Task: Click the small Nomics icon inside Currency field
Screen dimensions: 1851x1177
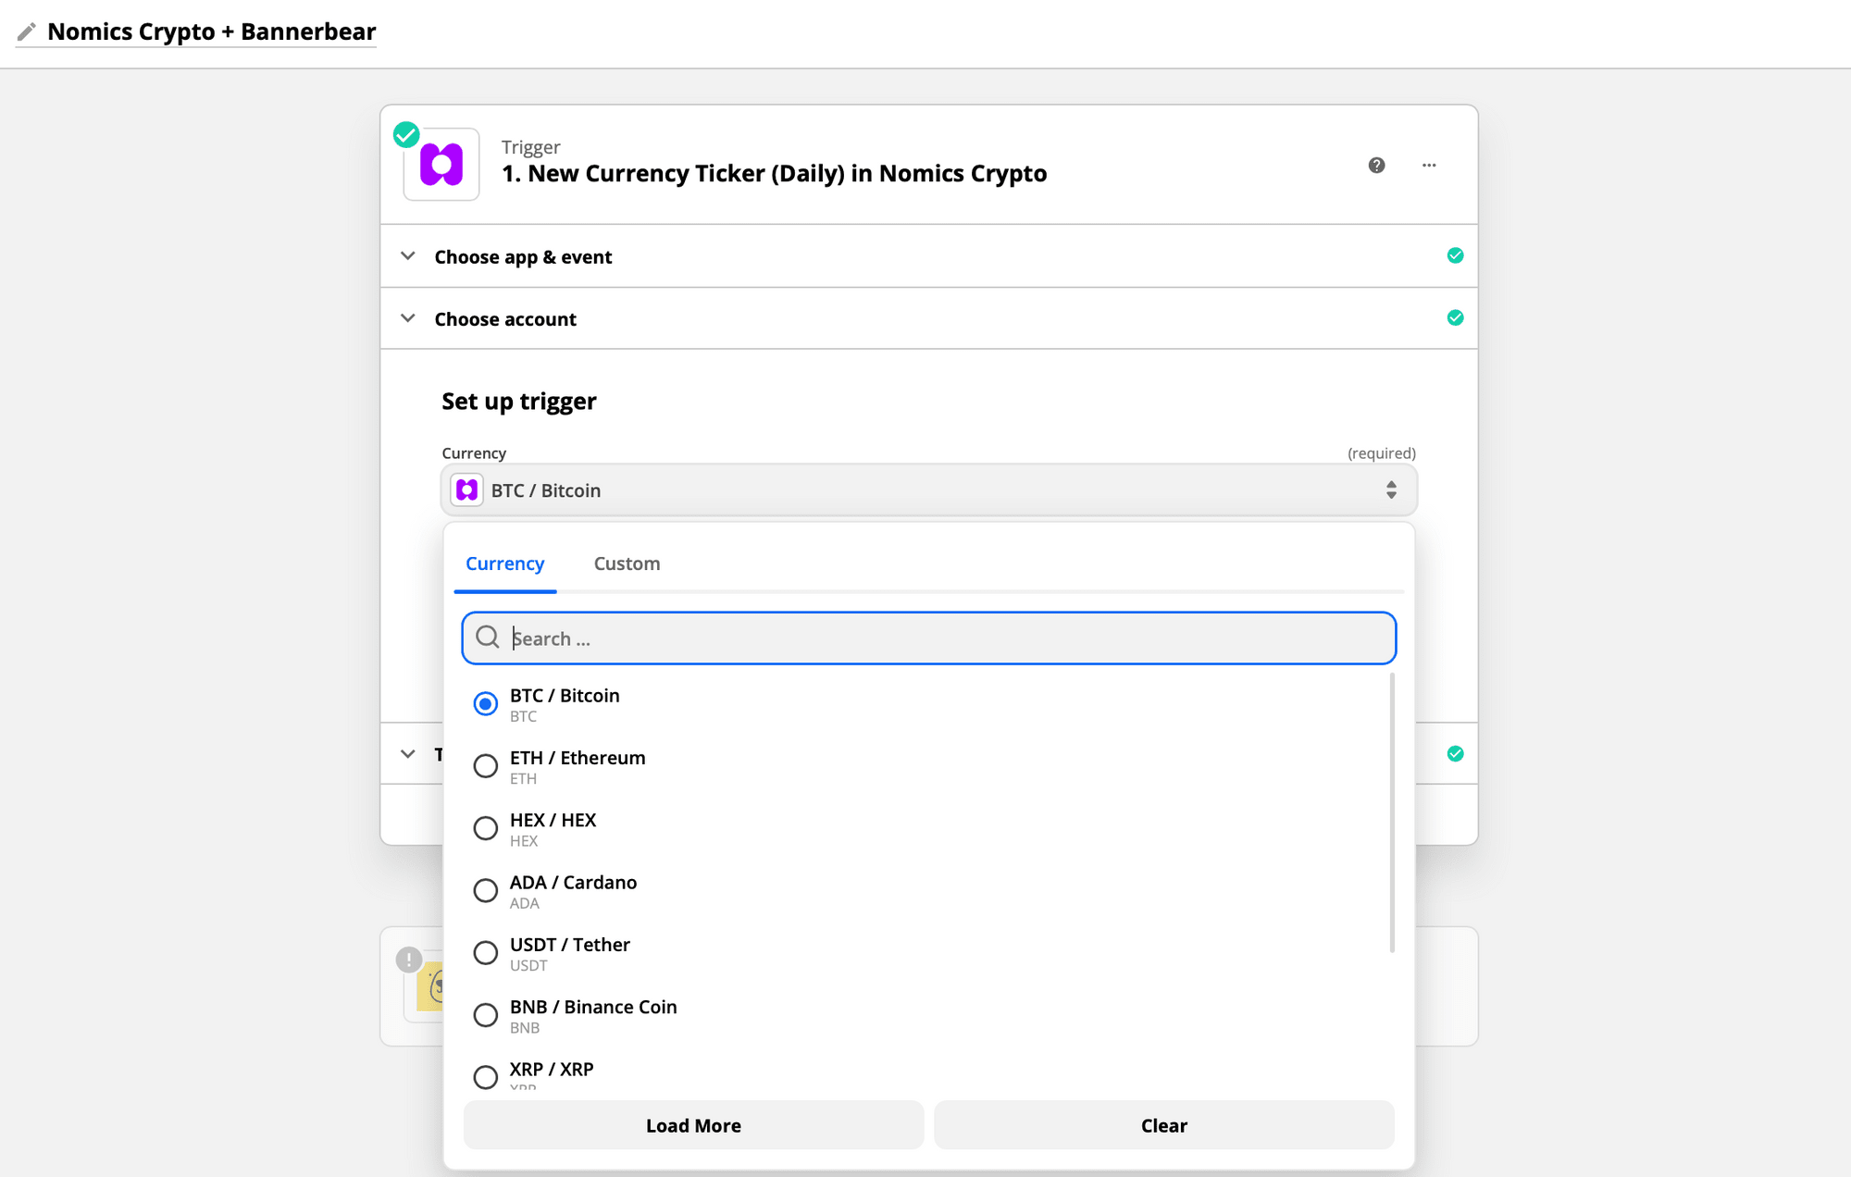Action: tap(467, 489)
